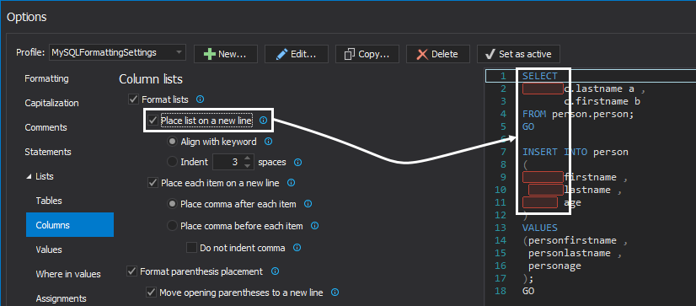Click the Delete profile button
Screen dimensions: 696x306
pyautogui.click(x=438, y=54)
